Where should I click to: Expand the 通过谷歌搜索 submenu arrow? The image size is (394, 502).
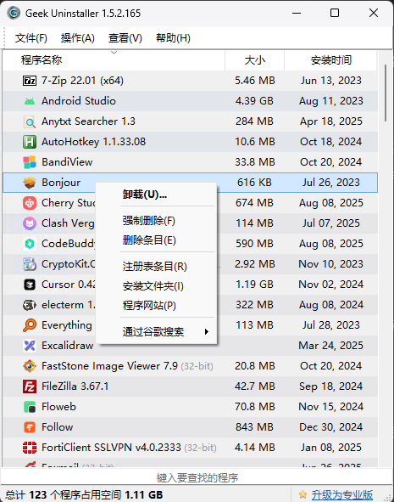point(207,331)
